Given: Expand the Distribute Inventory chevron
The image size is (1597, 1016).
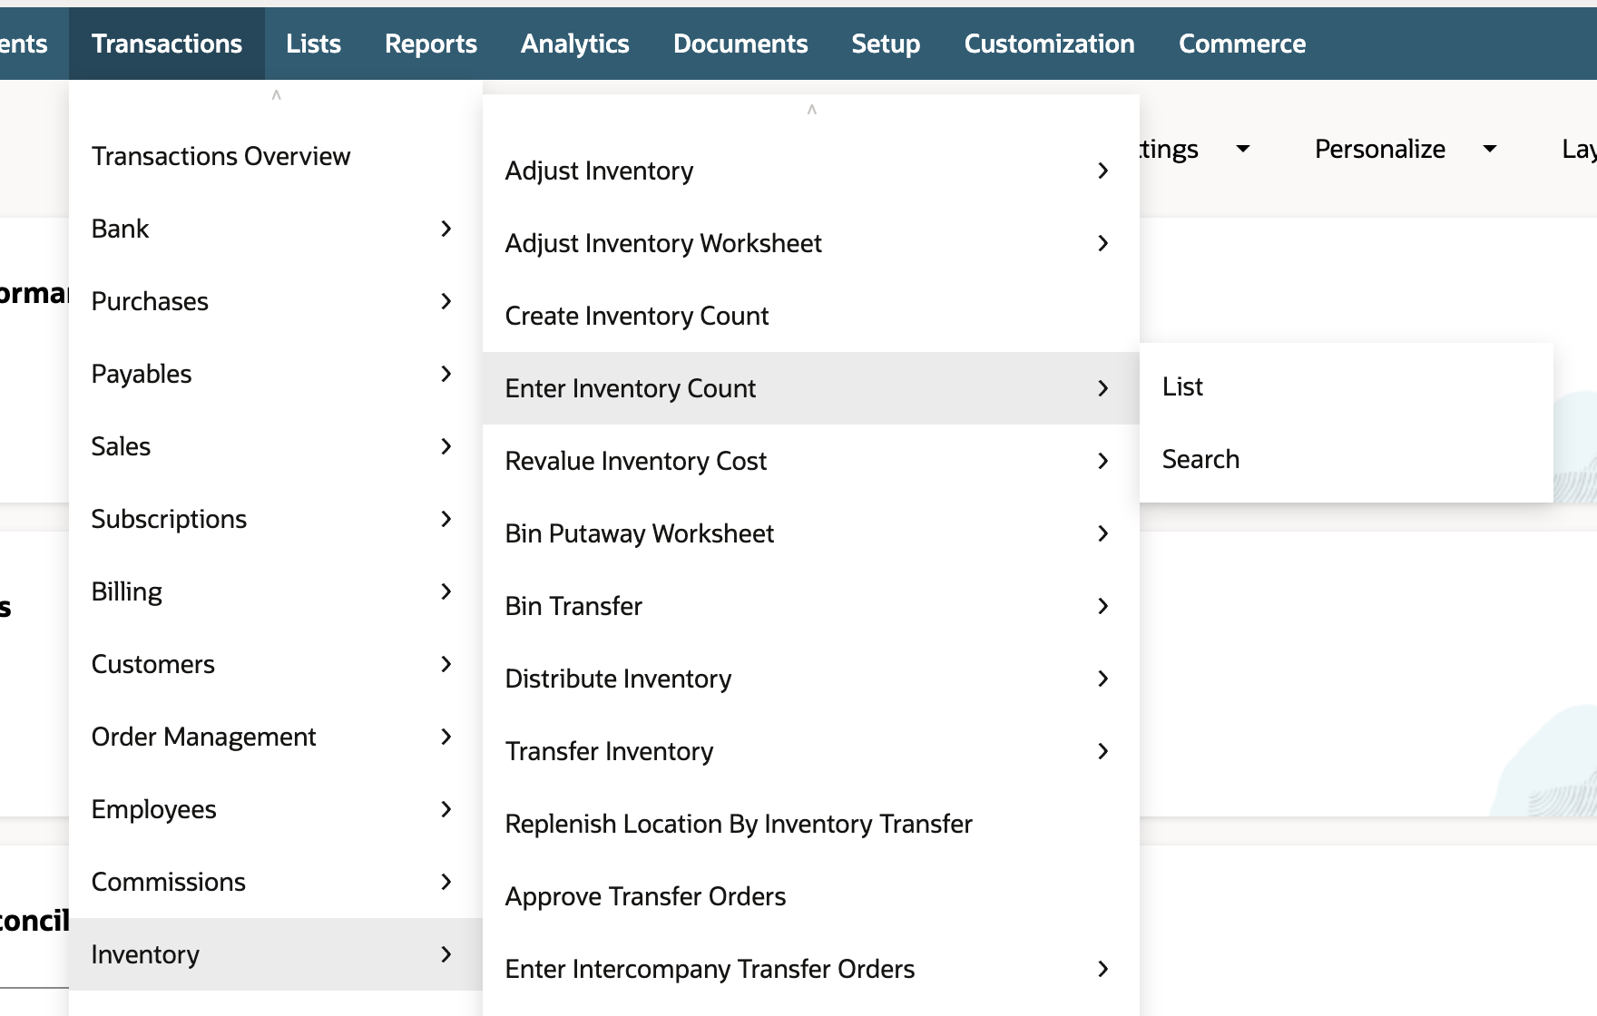Looking at the screenshot, I should [x=1102, y=679].
